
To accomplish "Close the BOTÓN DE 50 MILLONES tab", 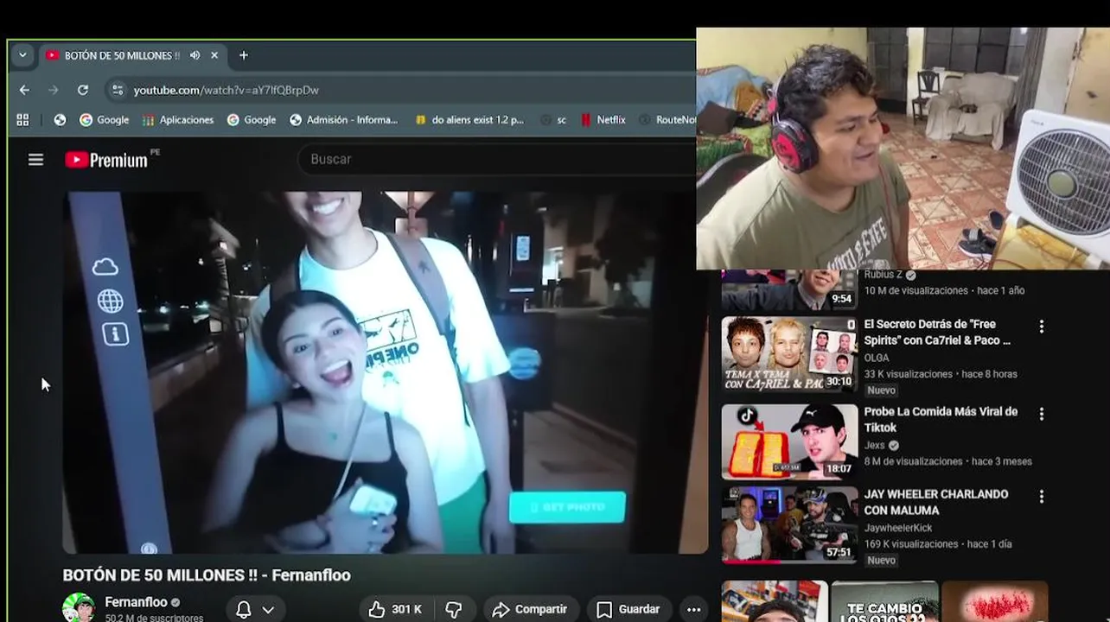I will (214, 55).
